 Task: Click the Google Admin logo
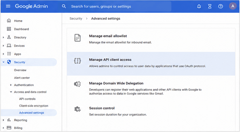point(31,6)
